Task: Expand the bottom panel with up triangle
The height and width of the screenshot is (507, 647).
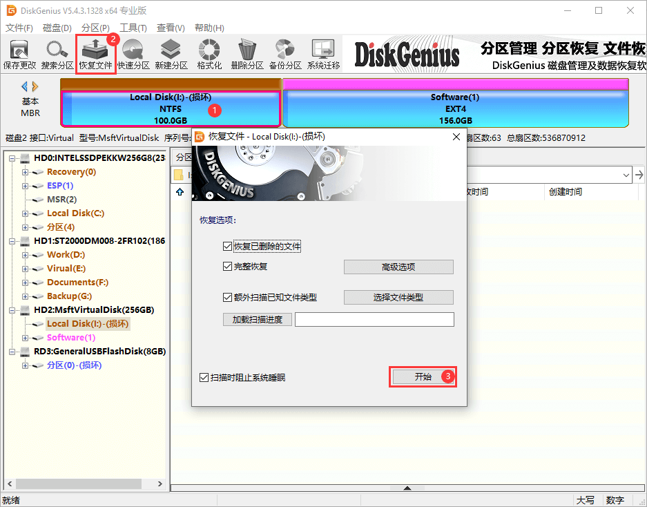Action: pos(407,488)
